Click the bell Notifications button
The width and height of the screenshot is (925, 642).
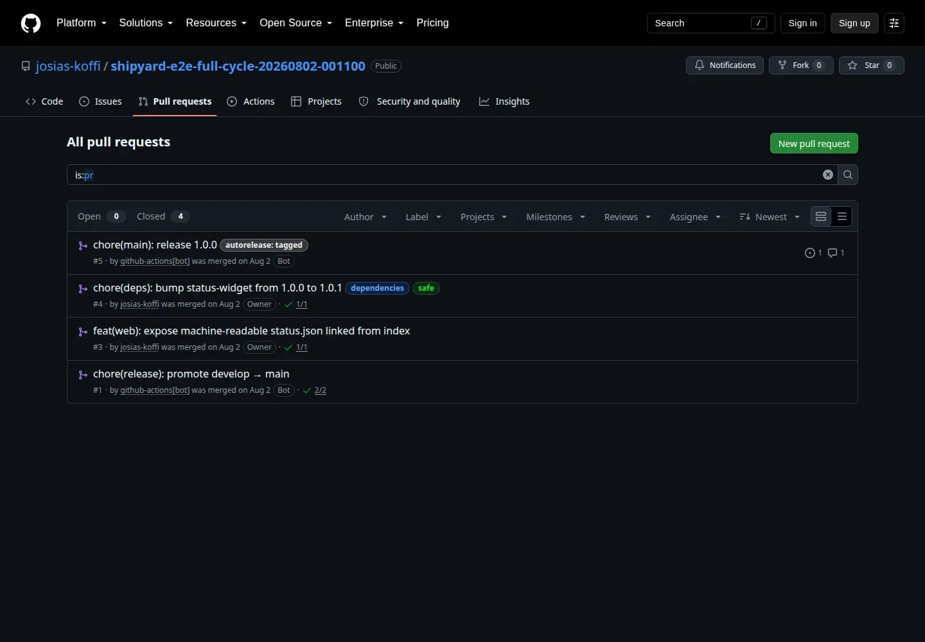point(725,65)
